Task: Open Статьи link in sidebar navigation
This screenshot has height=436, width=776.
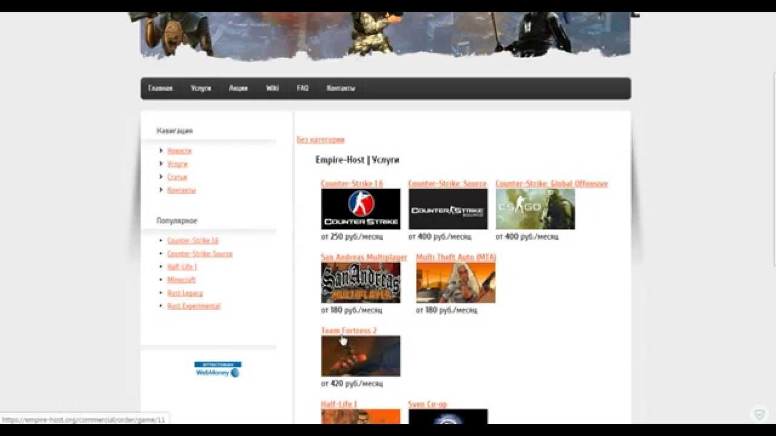Action: click(177, 177)
